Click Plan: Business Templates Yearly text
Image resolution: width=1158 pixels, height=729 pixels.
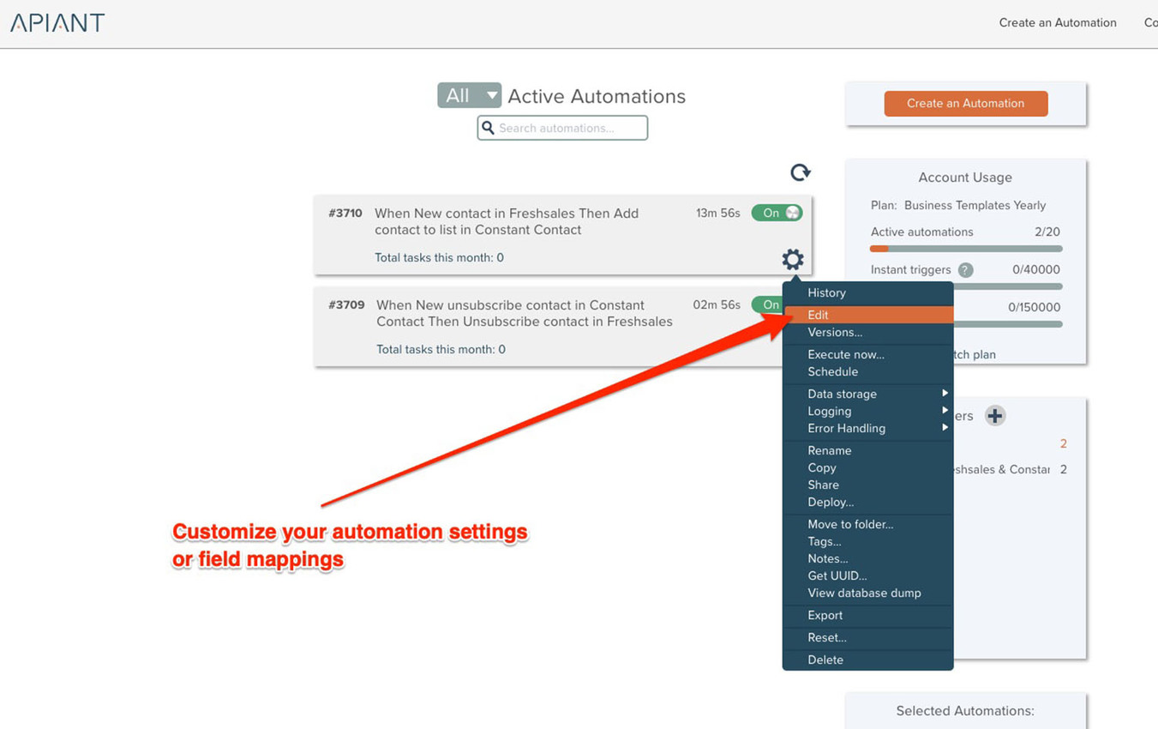point(958,205)
